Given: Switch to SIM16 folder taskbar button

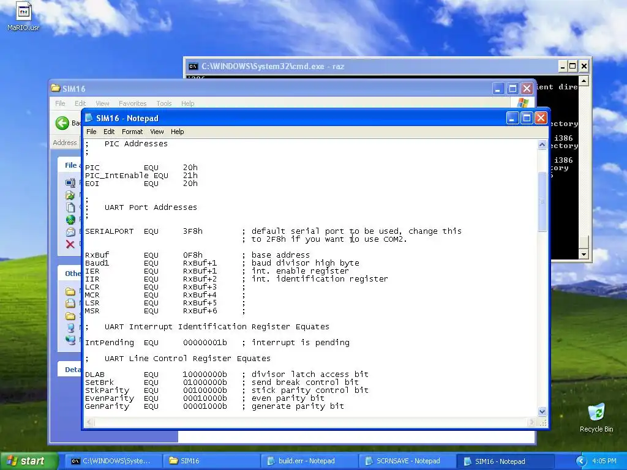Looking at the screenshot, I should click(211, 461).
